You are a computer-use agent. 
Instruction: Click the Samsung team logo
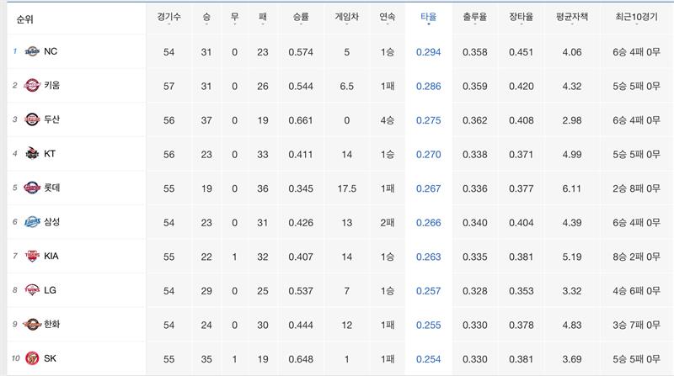pyautogui.click(x=32, y=222)
